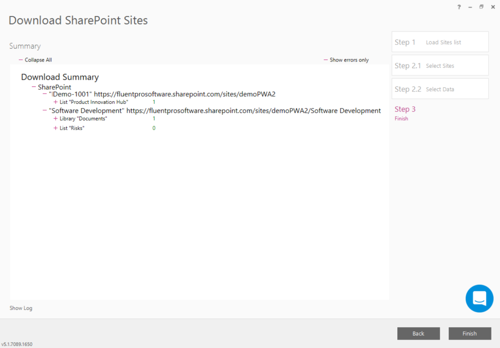
Task: Minimize the application window
Action: click(470, 7)
